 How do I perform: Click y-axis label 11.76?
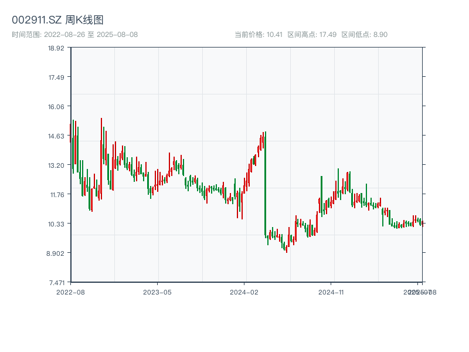57,195
